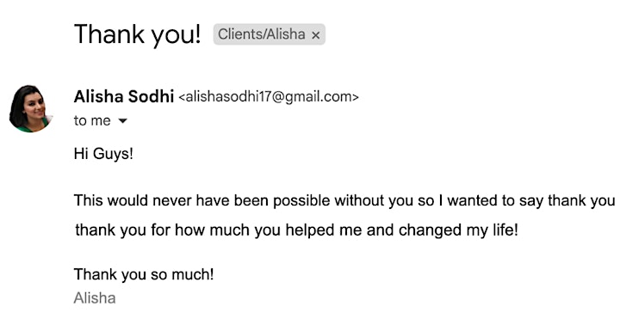This screenshot has width=620, height=325.
Task: Click the line ending 'changed my life!'
Action: pos(296,230)
